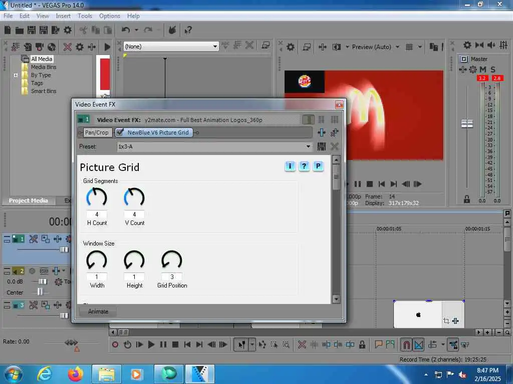Remove selected media with red X in Project Media
The height and width of the screenshot is (384, 513).
[68, 47]
